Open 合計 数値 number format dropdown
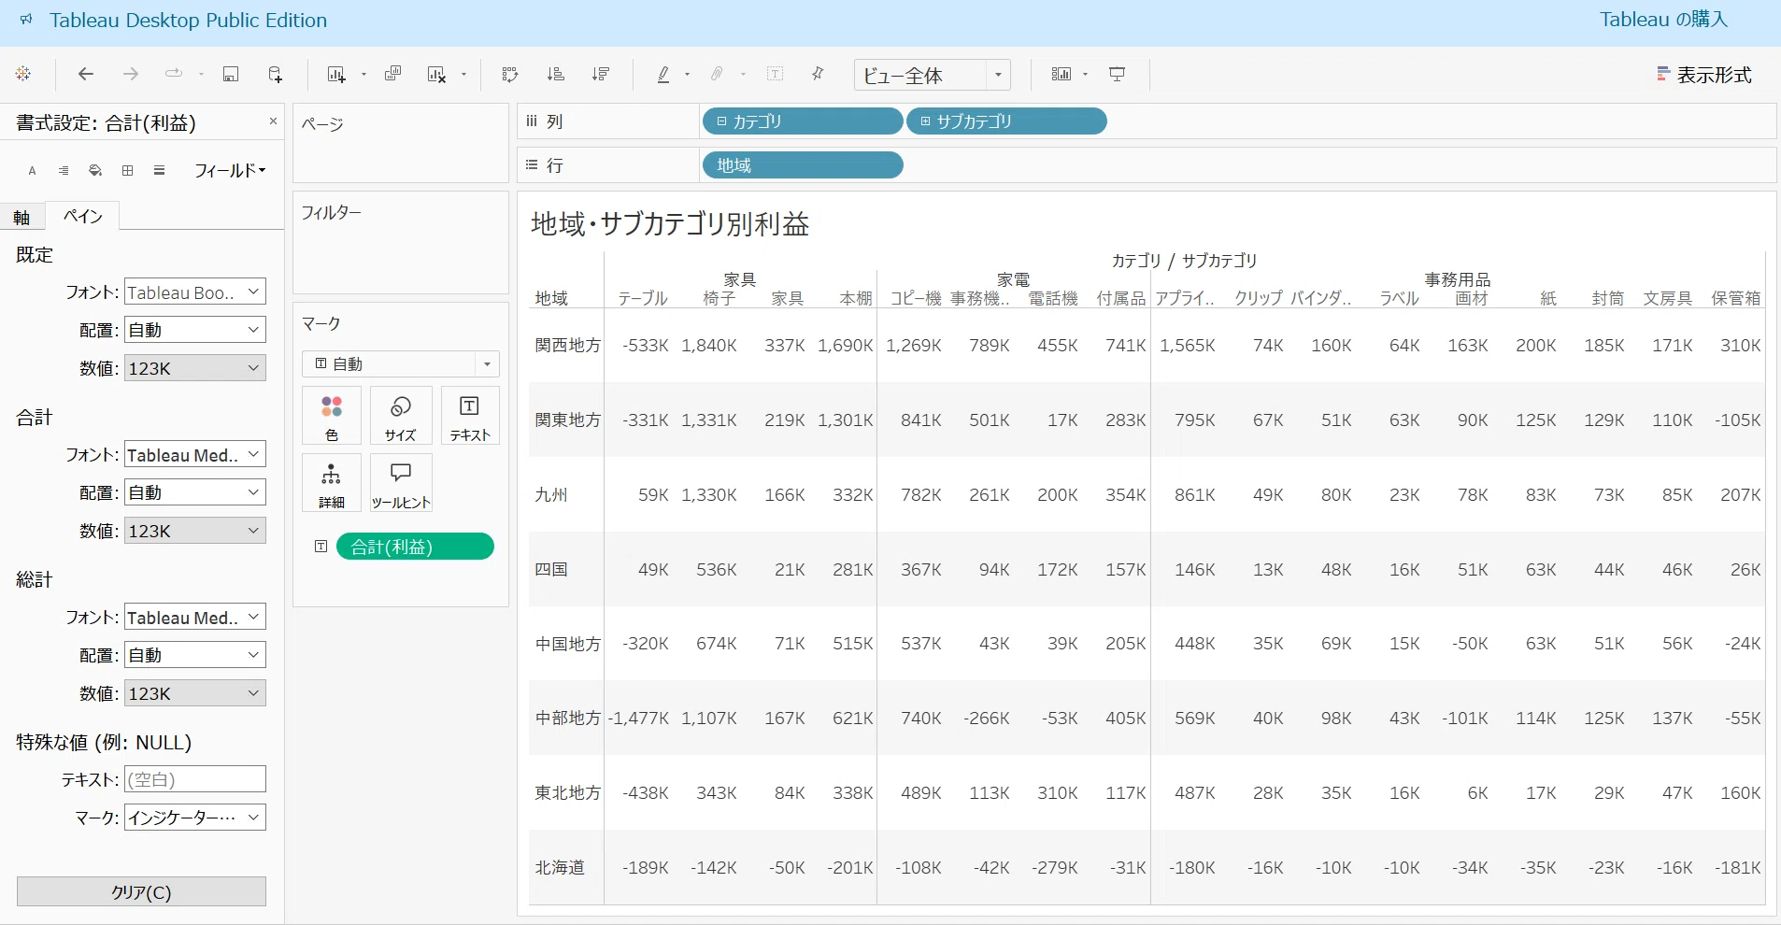1781x925 pixels. 195,531
